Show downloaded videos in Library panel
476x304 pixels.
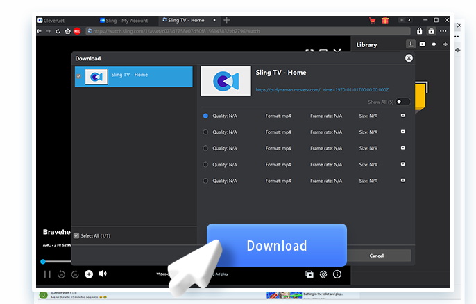click(x=423, y=44)
